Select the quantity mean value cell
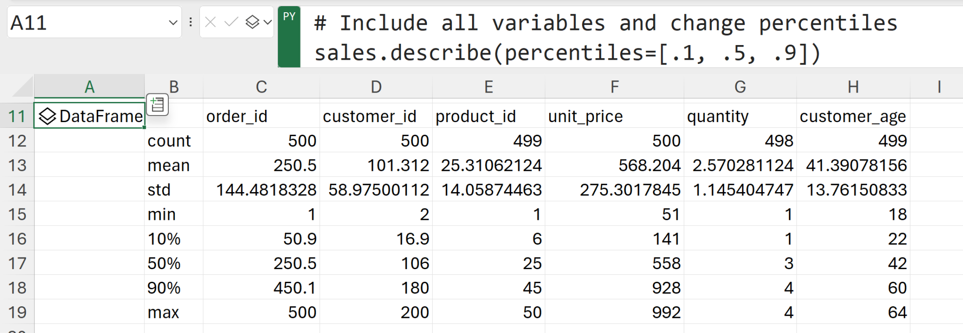Screen dimensions: 963x333 (x=740, y=165)
